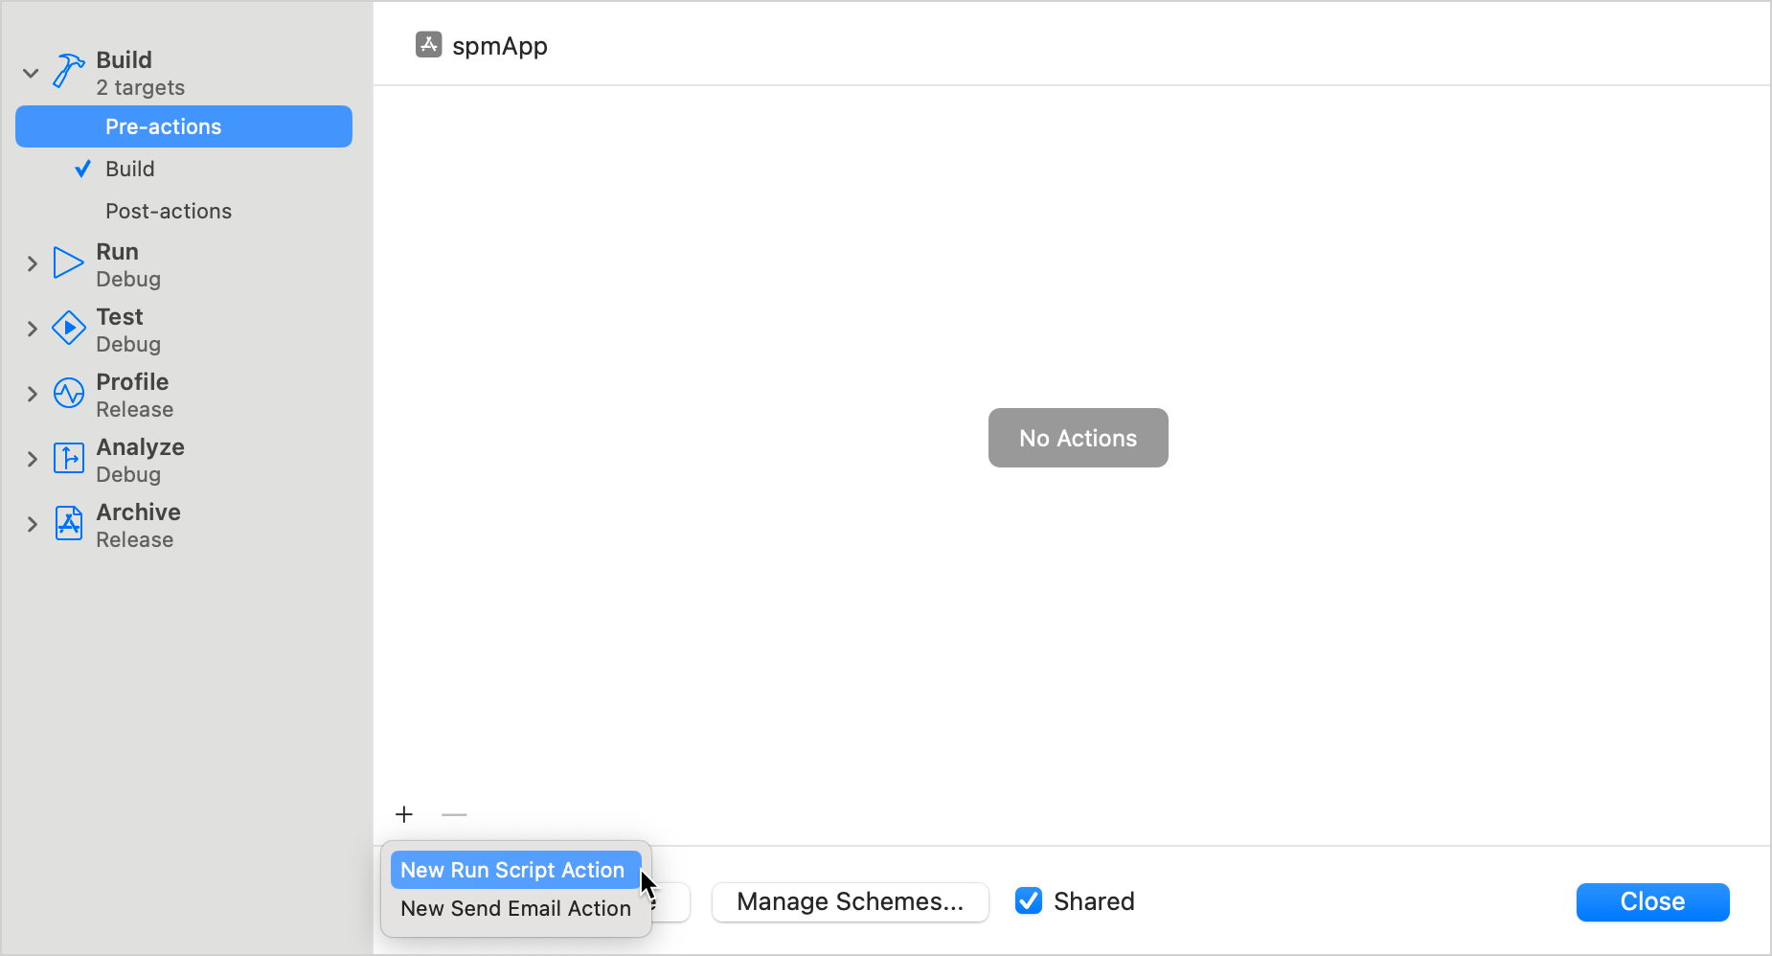Uncheck the Shared checkbox
The width and height of the screenshot is (1772, 956).
click(1028, 900)
